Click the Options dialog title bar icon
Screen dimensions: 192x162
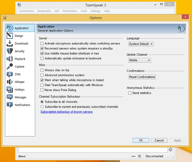(5, 18)
